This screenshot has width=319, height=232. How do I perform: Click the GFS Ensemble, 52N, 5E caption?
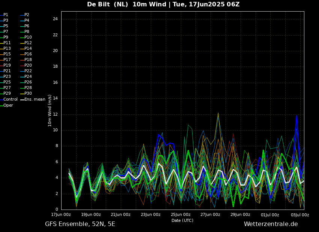point(80,224)
